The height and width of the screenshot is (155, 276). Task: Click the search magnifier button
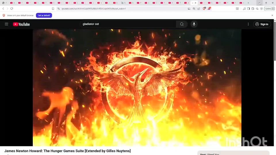click(182, 24)
